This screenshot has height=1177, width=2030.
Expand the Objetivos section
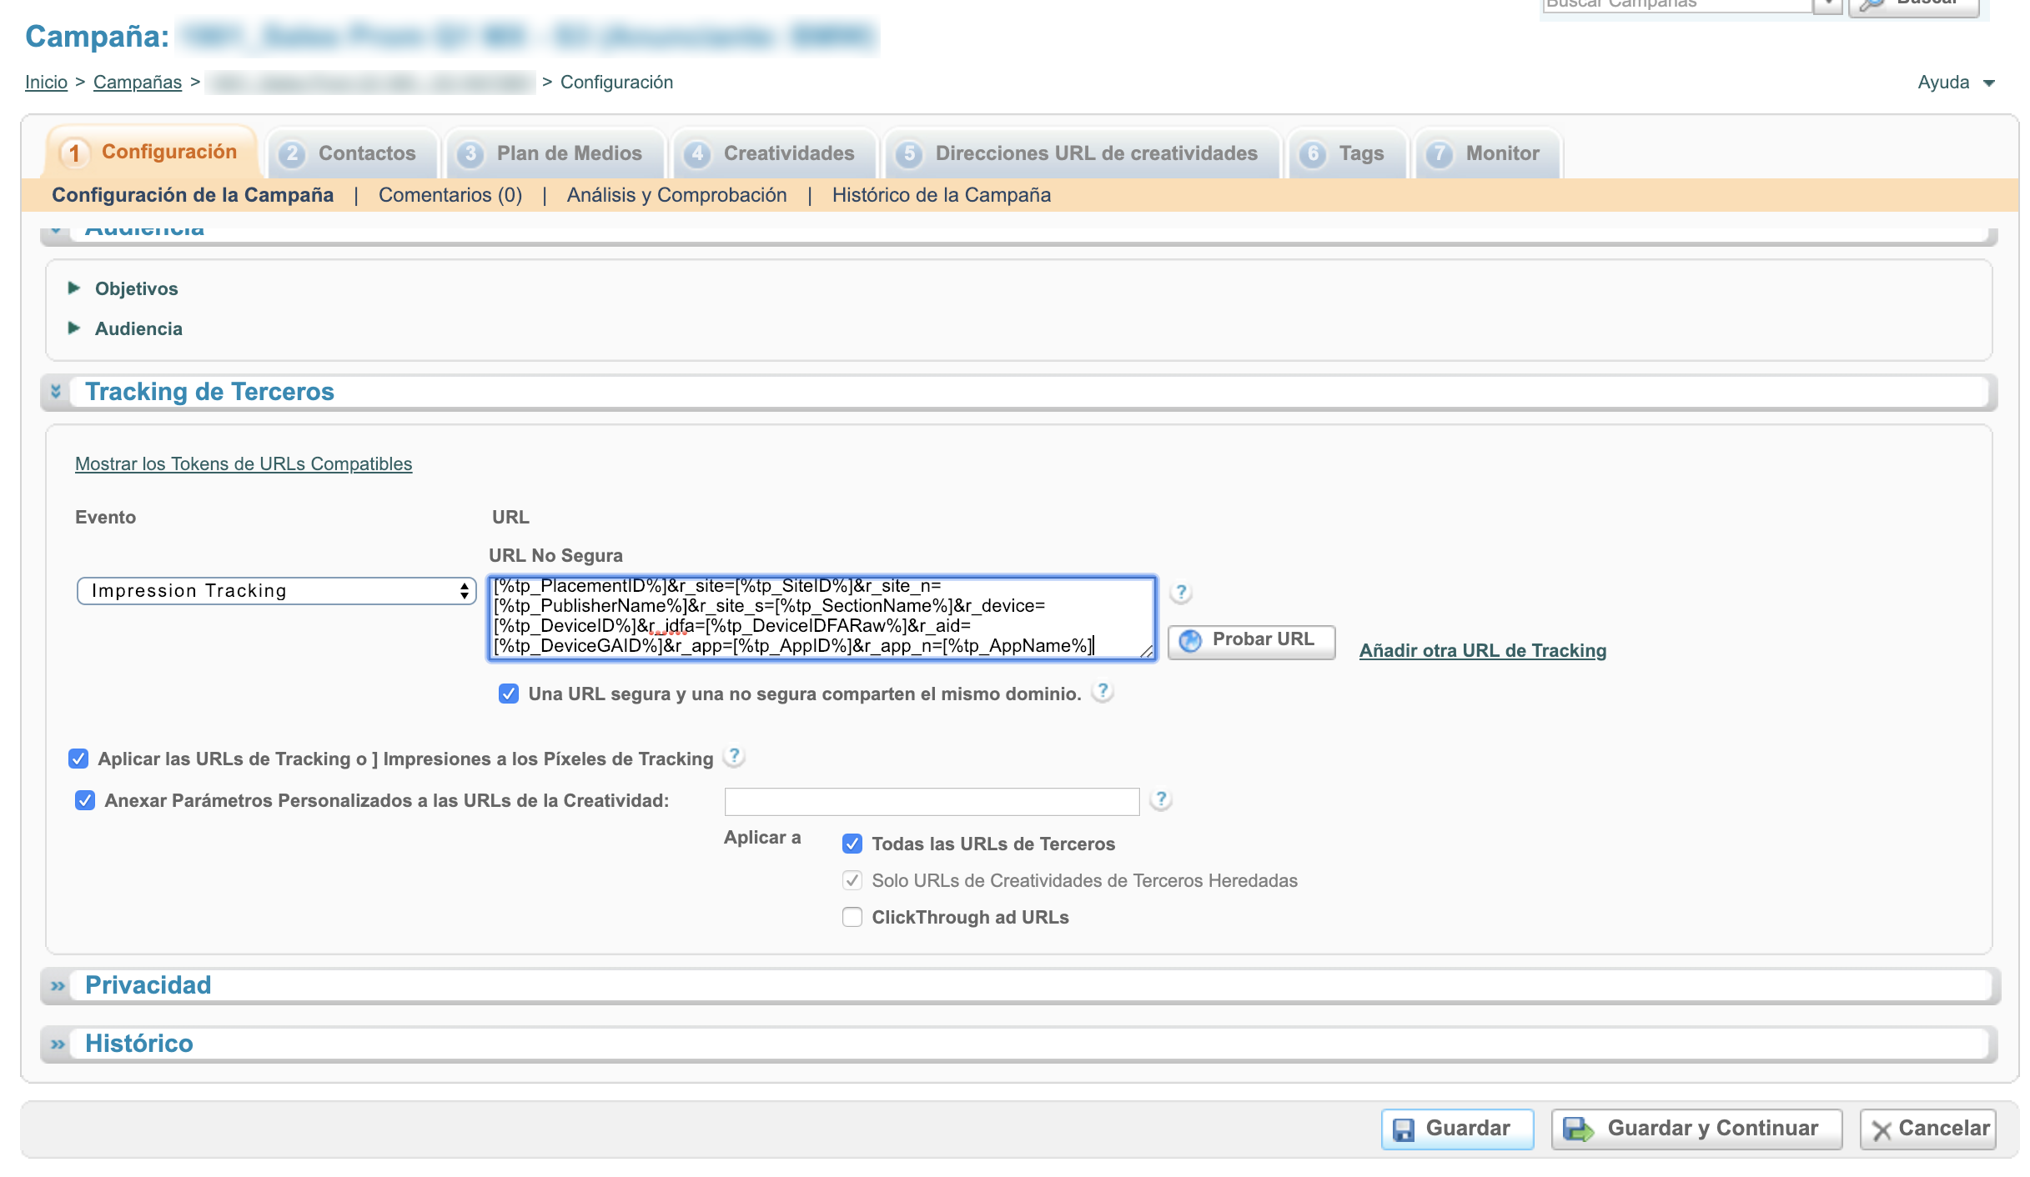pos(74,288)
